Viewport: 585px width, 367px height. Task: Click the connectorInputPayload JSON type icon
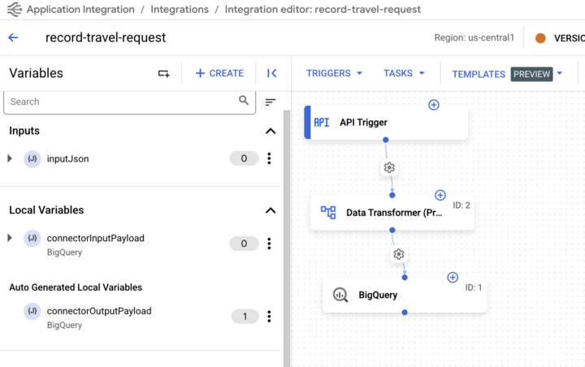(32, 239)
